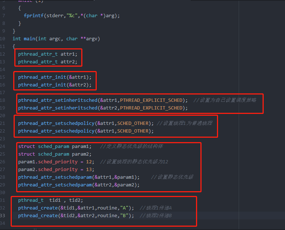Click the pthread_create call passing "A"

coord(76,208)
